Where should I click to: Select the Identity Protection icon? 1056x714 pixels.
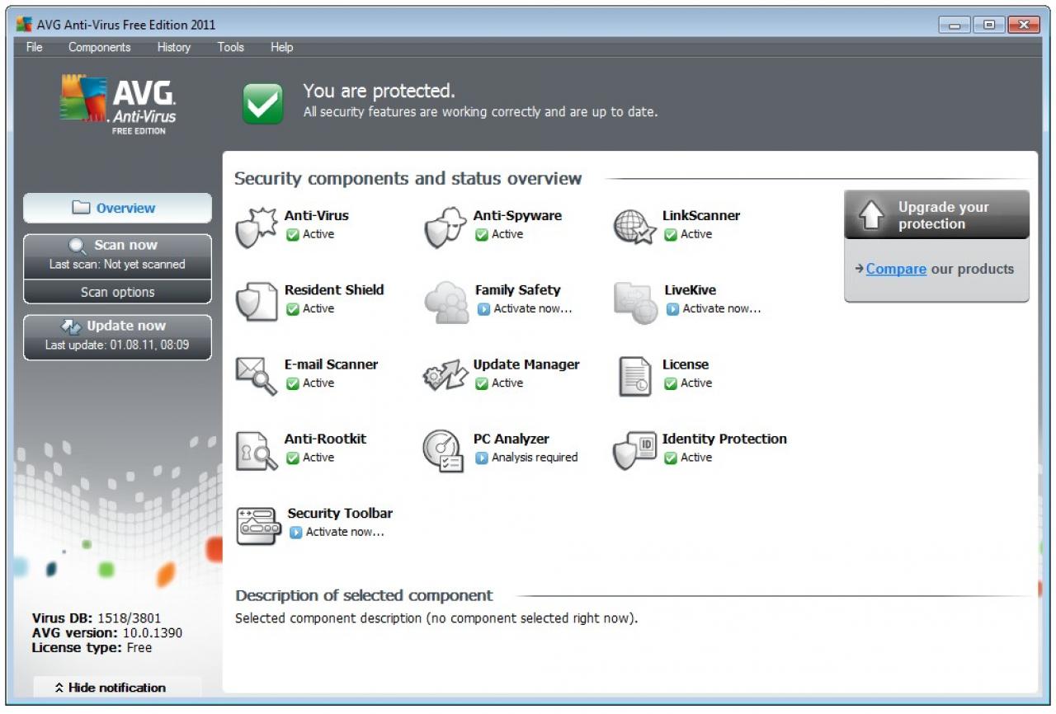634,451
